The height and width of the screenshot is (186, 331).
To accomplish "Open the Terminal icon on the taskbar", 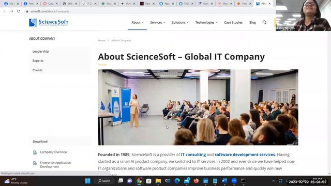I will click(244, 181).
